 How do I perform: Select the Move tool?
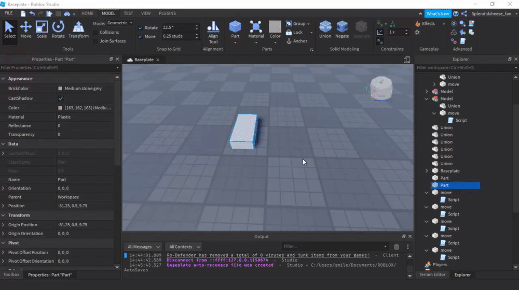click(x=25, y=29)
